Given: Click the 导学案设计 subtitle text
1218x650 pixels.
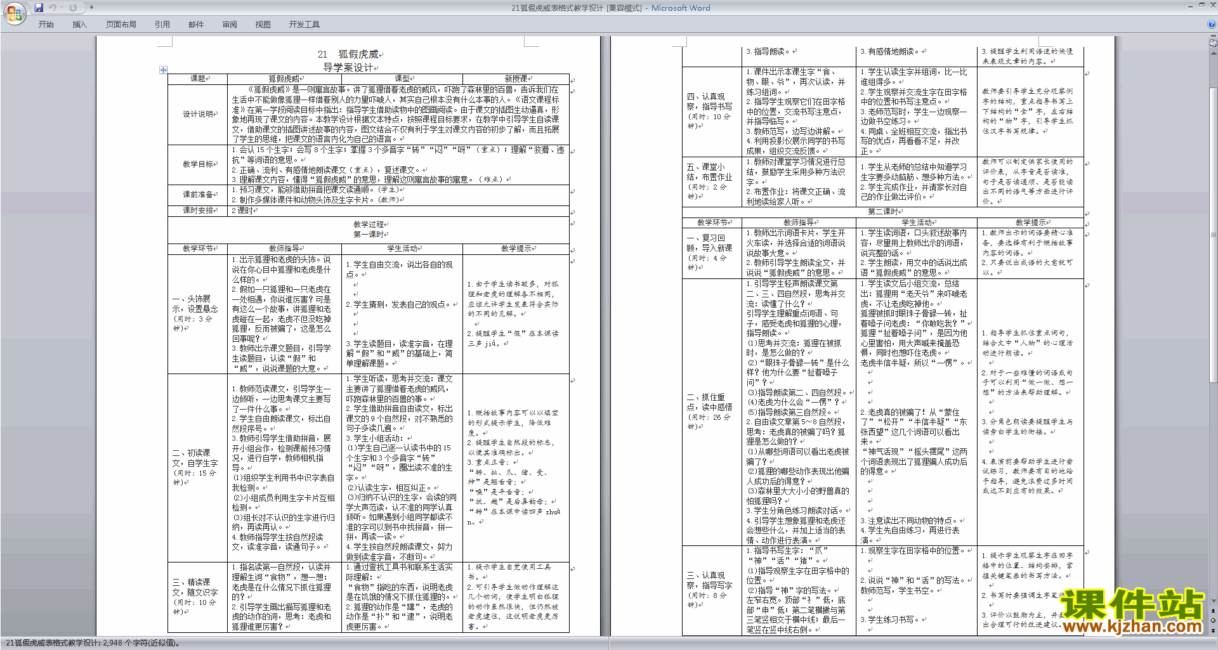Looking at the screenshot, I should [x=348, y=67].
